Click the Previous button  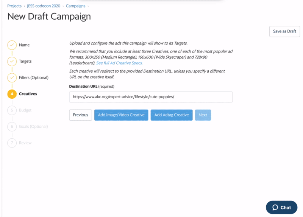click(x=81, y=115)
